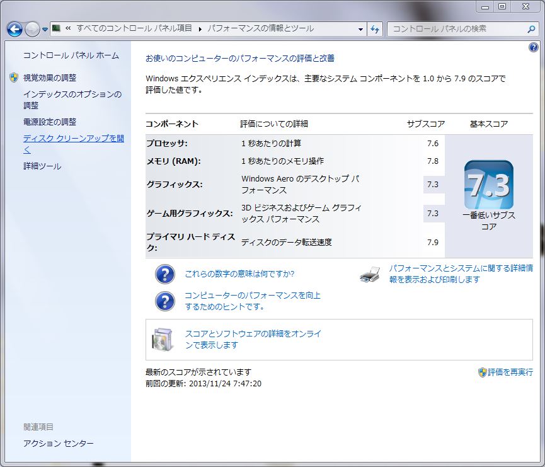Click the processor subscore 7.6
The image size is (545, 467).
433,143
